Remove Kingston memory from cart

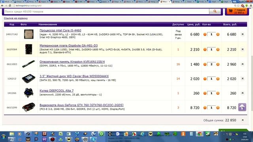(242, 64)
